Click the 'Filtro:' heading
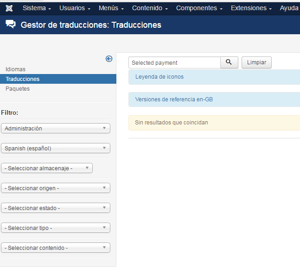This screenshot has width=300, height=279. point(10,112)
